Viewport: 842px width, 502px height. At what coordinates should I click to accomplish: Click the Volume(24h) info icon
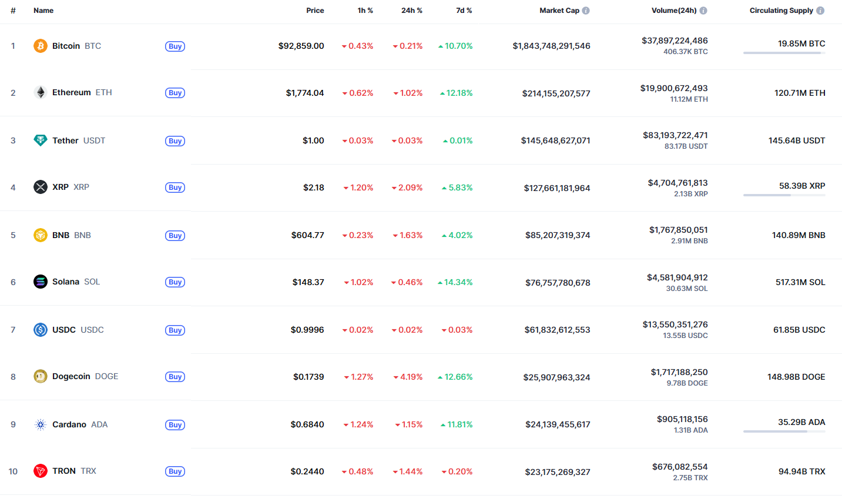pos(703,11)
